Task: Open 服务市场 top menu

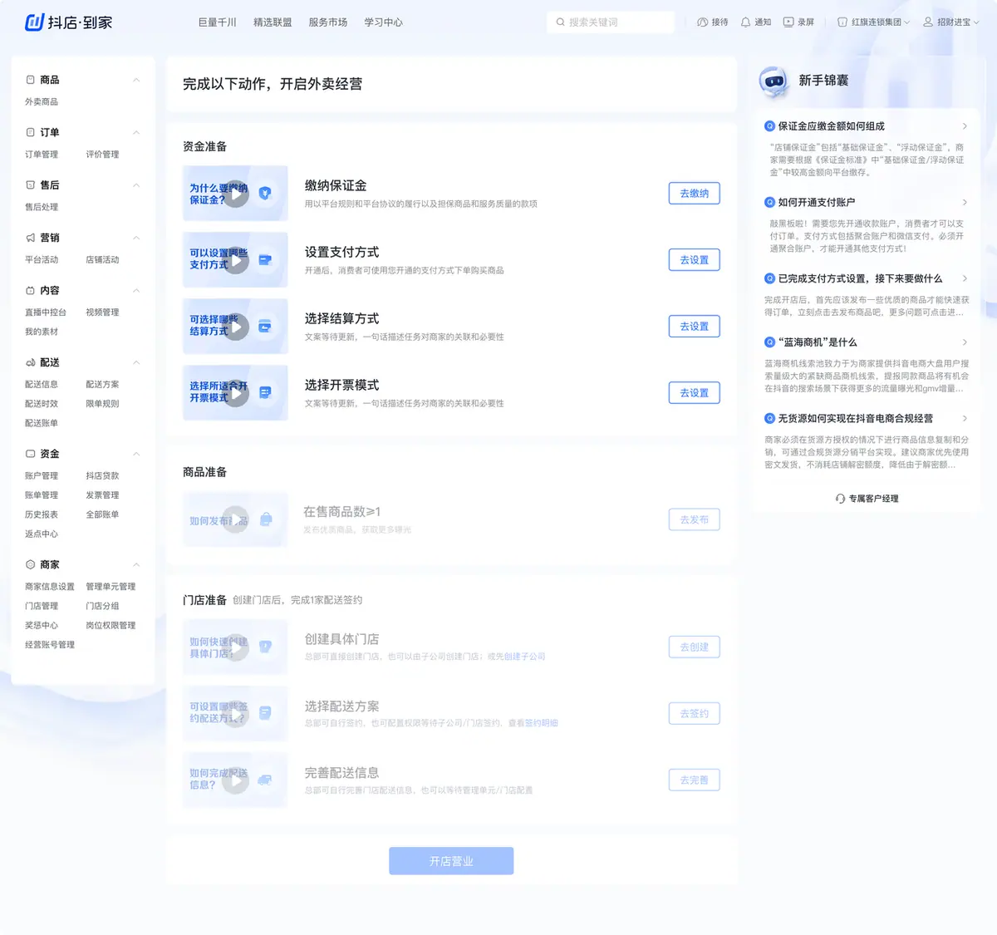Action: pyautogui.click(x=328, y=22)
